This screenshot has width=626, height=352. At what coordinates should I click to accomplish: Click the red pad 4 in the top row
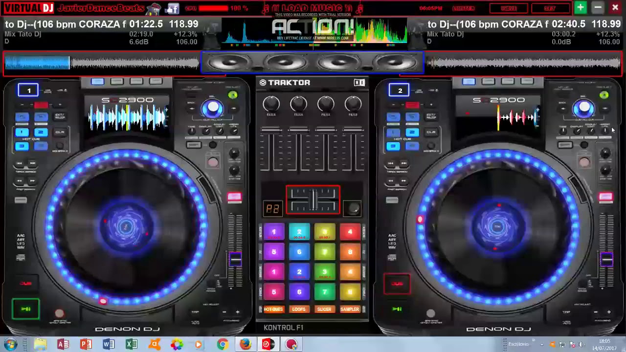pos(350,232)
